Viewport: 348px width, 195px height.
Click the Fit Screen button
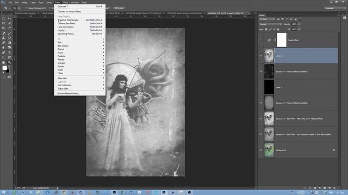119,8
